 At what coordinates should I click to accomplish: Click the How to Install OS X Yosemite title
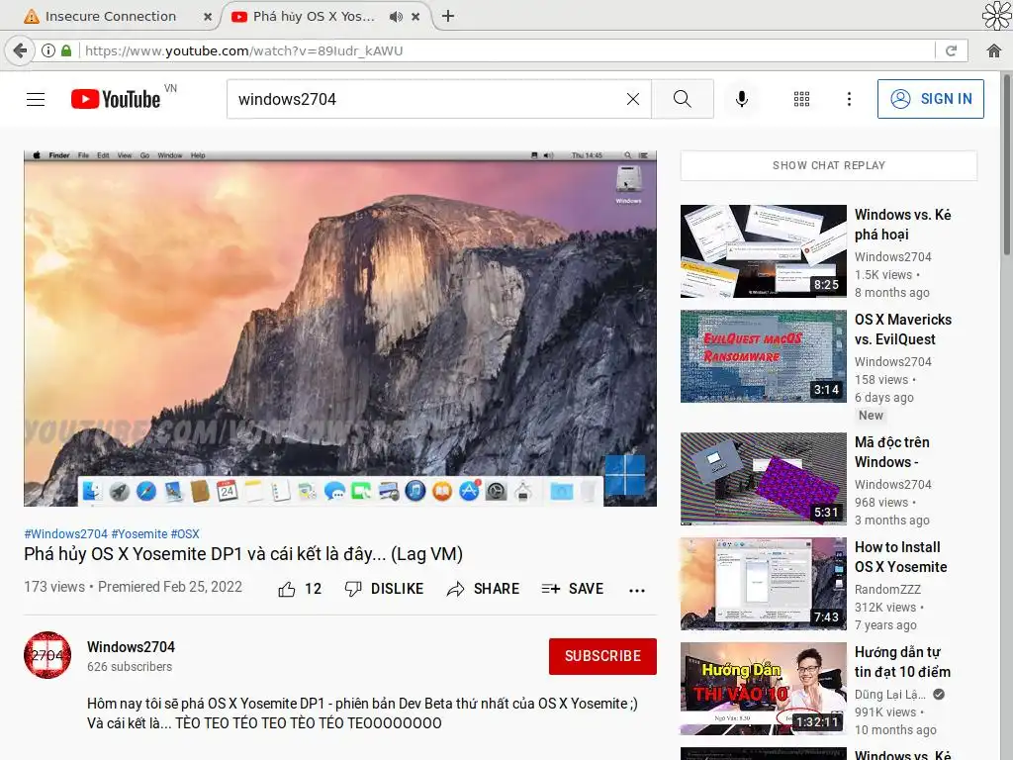pyautogui.click(x=900, y=556)
